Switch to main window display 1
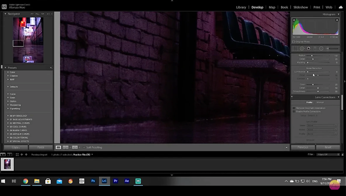This screenshot has width=346, height=196. point(3,154)
